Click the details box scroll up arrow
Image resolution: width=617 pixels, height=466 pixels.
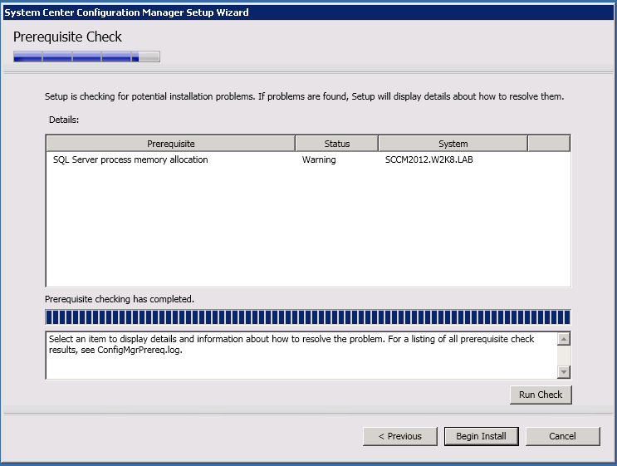(x=564, y=339)
